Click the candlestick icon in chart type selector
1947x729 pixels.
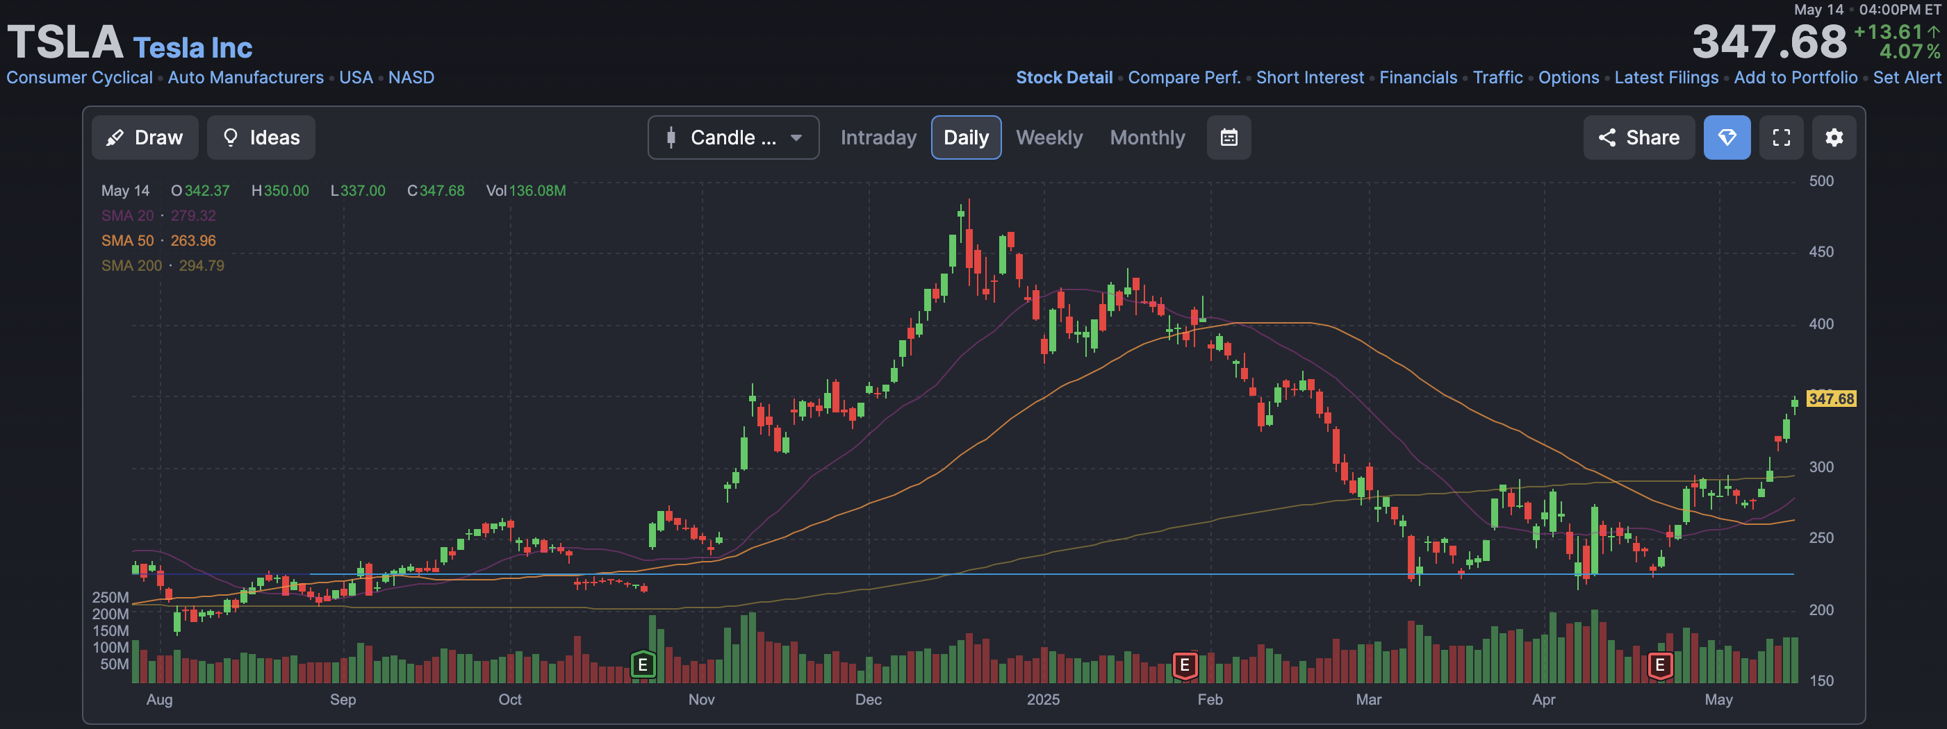coord(671,137)
